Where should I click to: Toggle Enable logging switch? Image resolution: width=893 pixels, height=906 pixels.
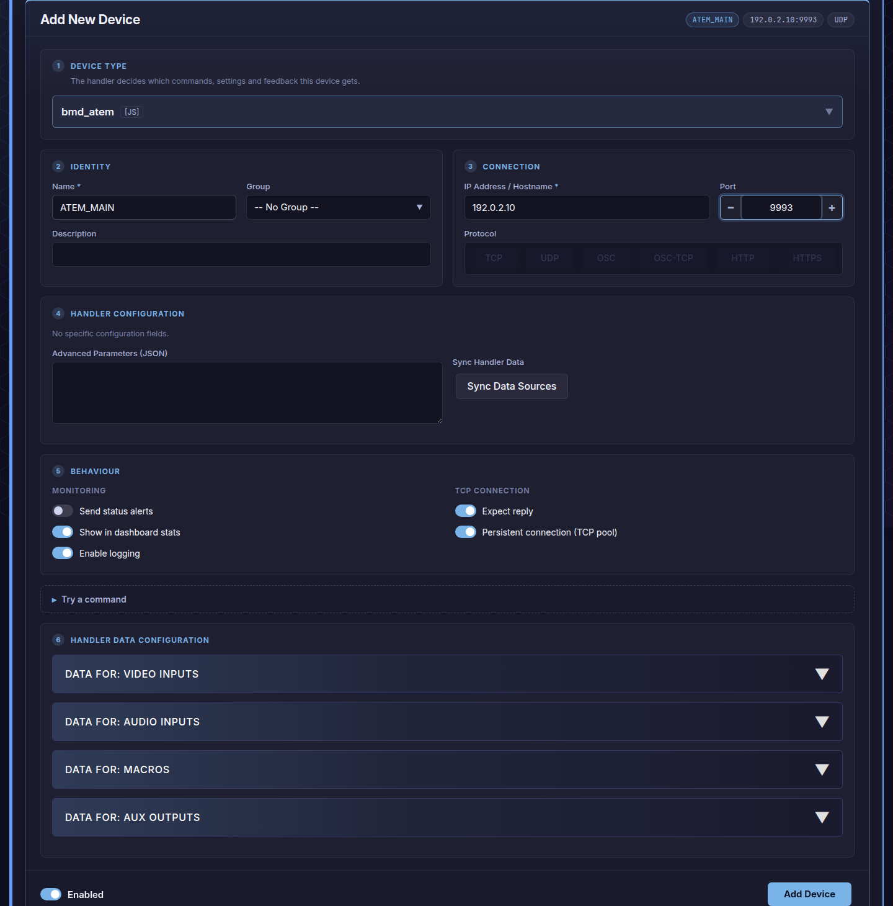tap(63, 553)
